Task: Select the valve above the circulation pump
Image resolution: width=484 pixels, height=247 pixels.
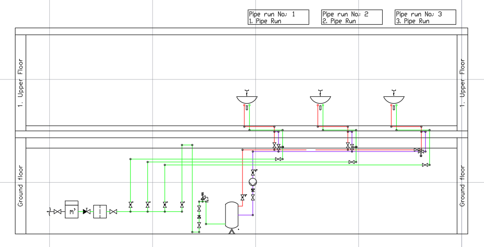Action: (253, 172)
